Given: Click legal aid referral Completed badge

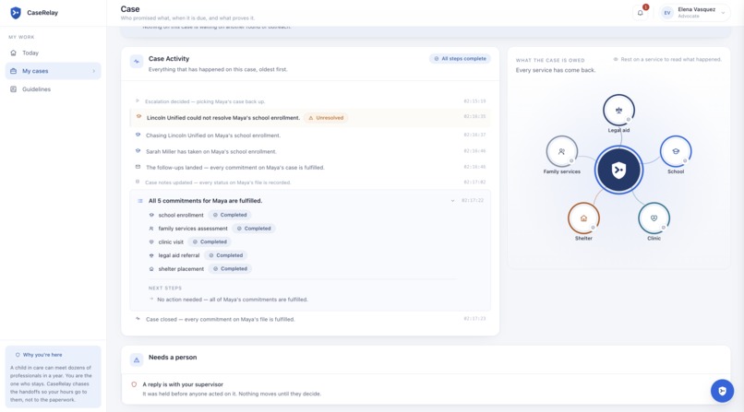Looking at the screenshot, I should click(226, 255).
